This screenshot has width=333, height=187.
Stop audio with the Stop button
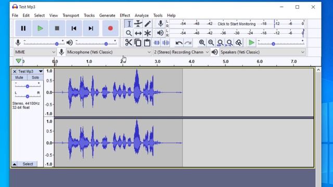pos(57,28)
